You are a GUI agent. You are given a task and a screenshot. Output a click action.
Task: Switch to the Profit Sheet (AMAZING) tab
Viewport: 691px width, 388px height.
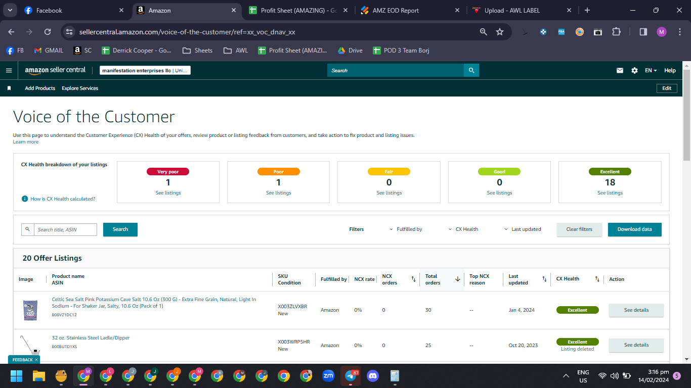pyautogui.click(x=298, y=10)
